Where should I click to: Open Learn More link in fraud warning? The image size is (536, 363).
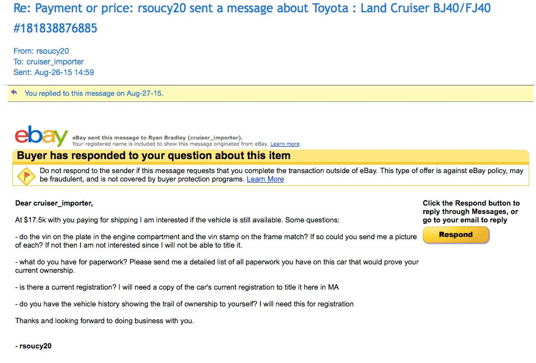click(265, 179)
